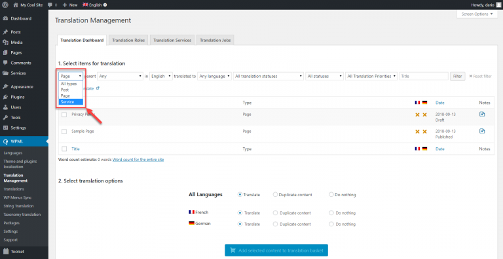Open the content type dropdown showing Page
The image size is (503, 259).
click(71, 77)
